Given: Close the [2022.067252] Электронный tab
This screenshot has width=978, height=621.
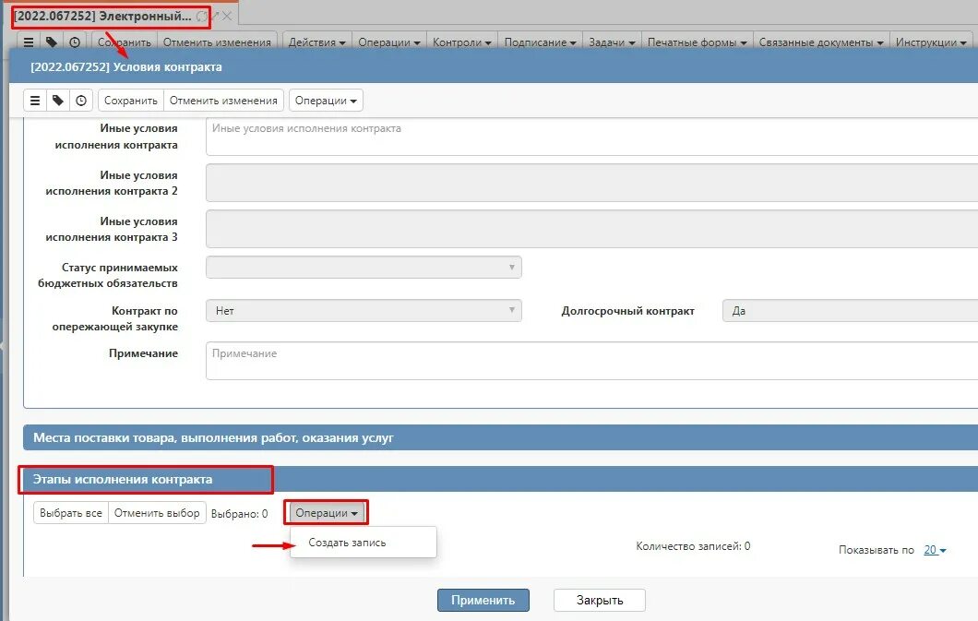Looking at the screenshot, I should click(x=227, y=17).
